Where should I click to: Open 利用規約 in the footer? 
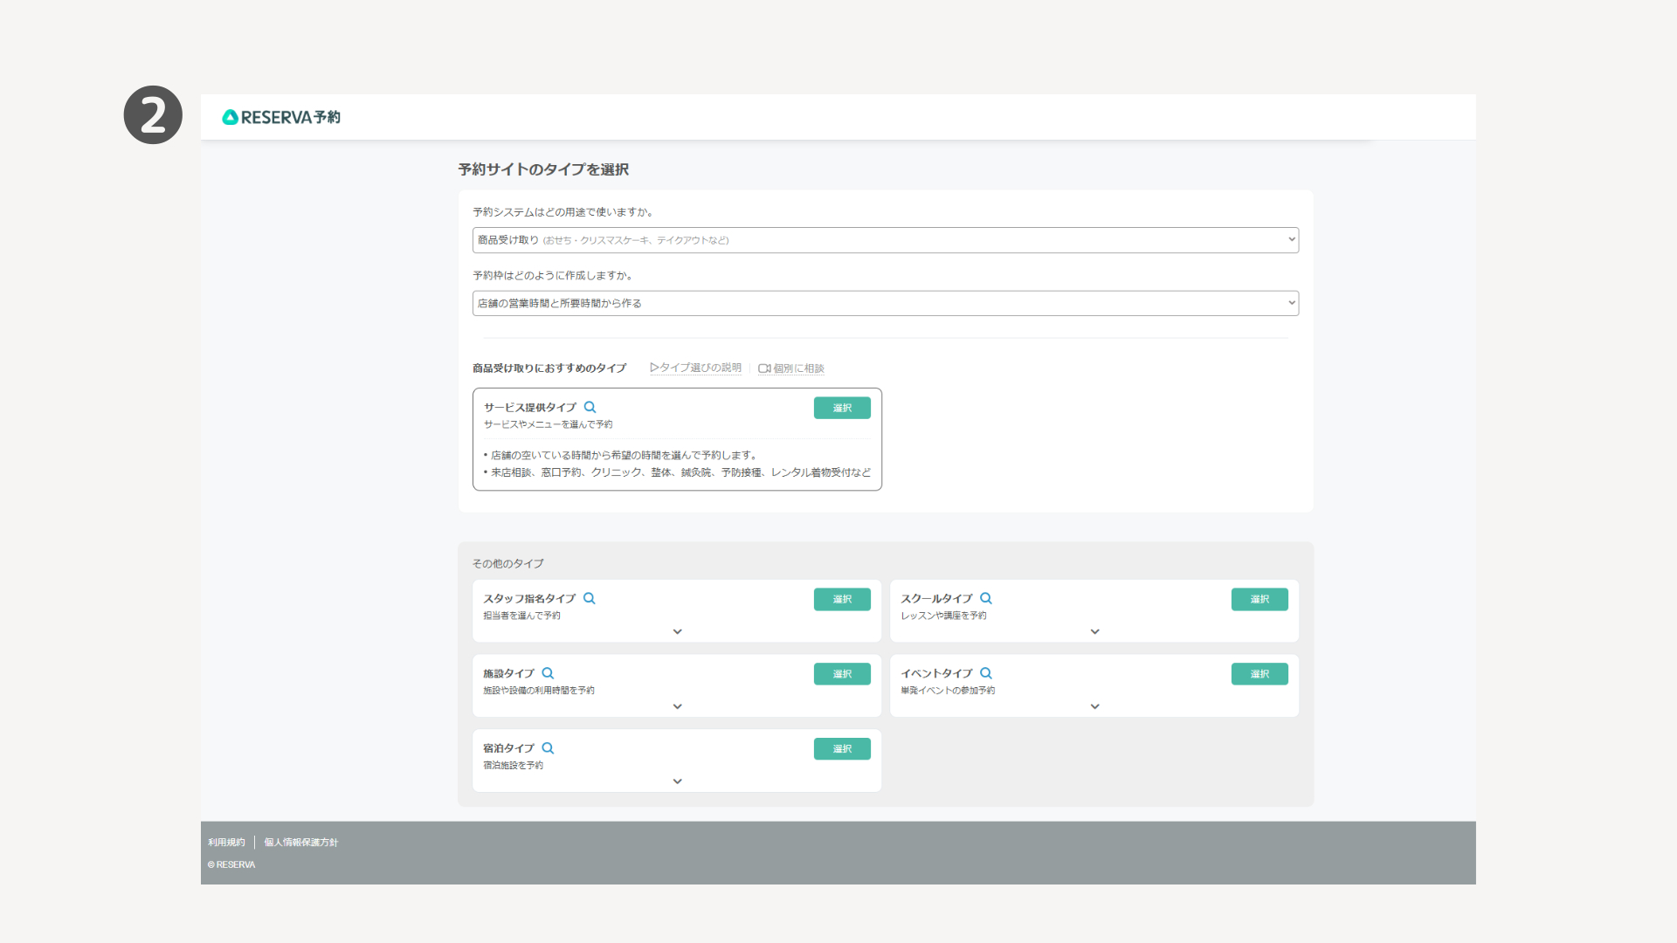pyautogui.click(x=226, y=843)
